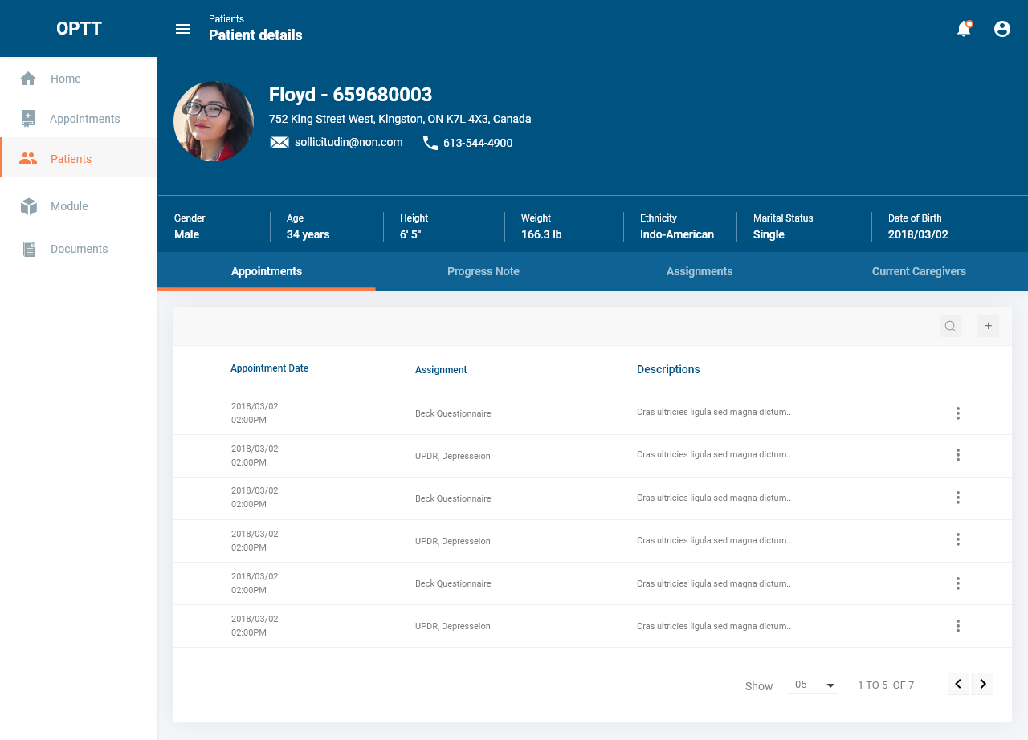
Task: Go to Home in the sidebar
Action: [x=65, y=79]
